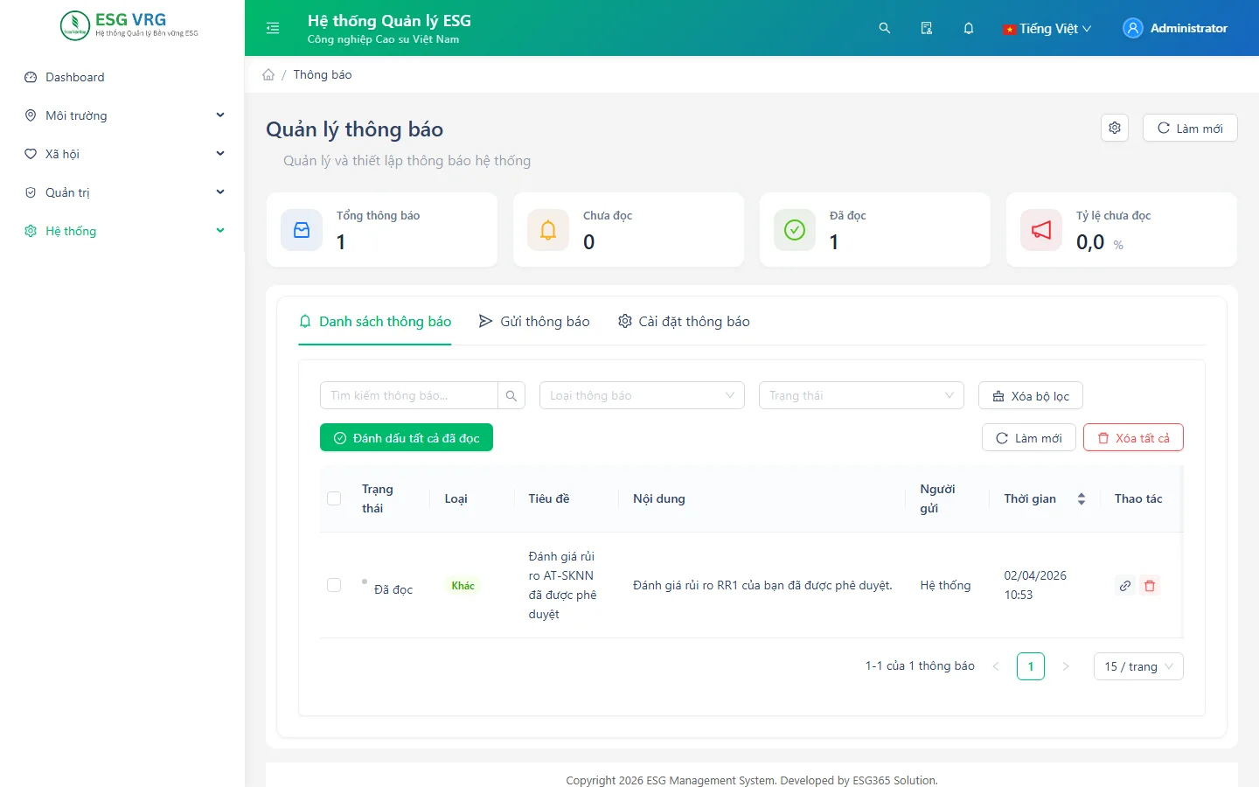Click Quản trị shield icon in sidebar

click(31, 192)
